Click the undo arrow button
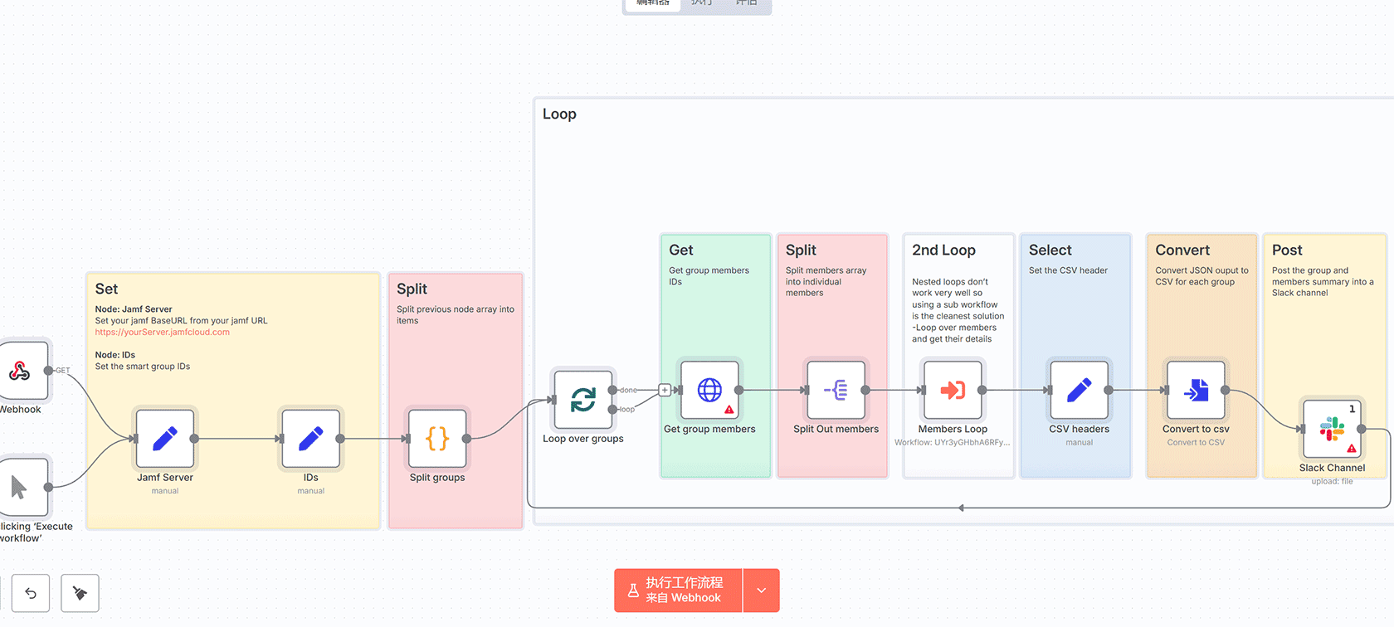Viewport: 1394px width, 627px height. [31, 593]
